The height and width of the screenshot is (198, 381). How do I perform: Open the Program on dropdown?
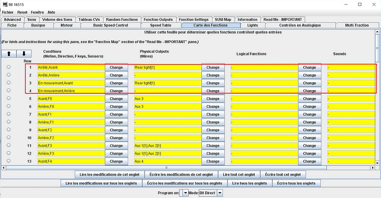coord(185,193)
